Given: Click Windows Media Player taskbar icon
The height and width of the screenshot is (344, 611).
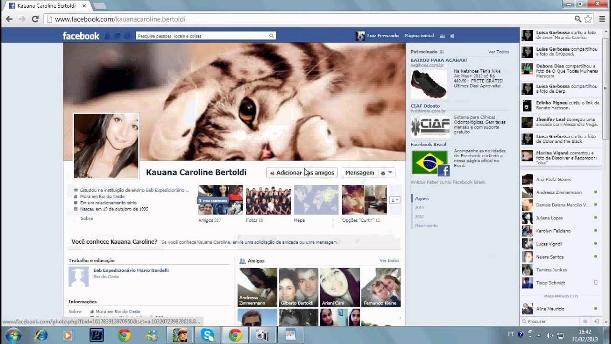Looking at the screenshot, I should [68, 335].
